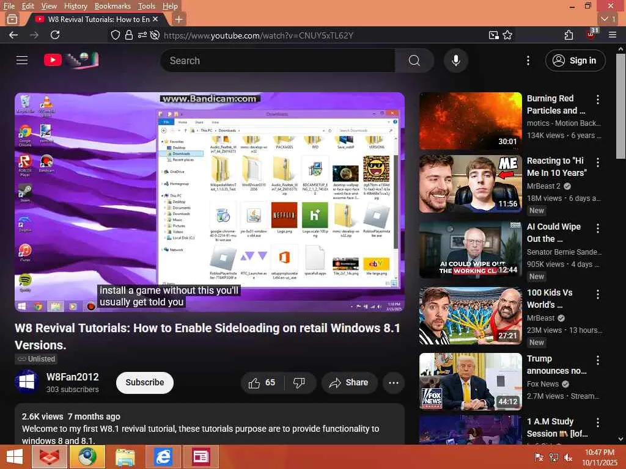Click the page vertical scrollbar thumb

(620, 106)
